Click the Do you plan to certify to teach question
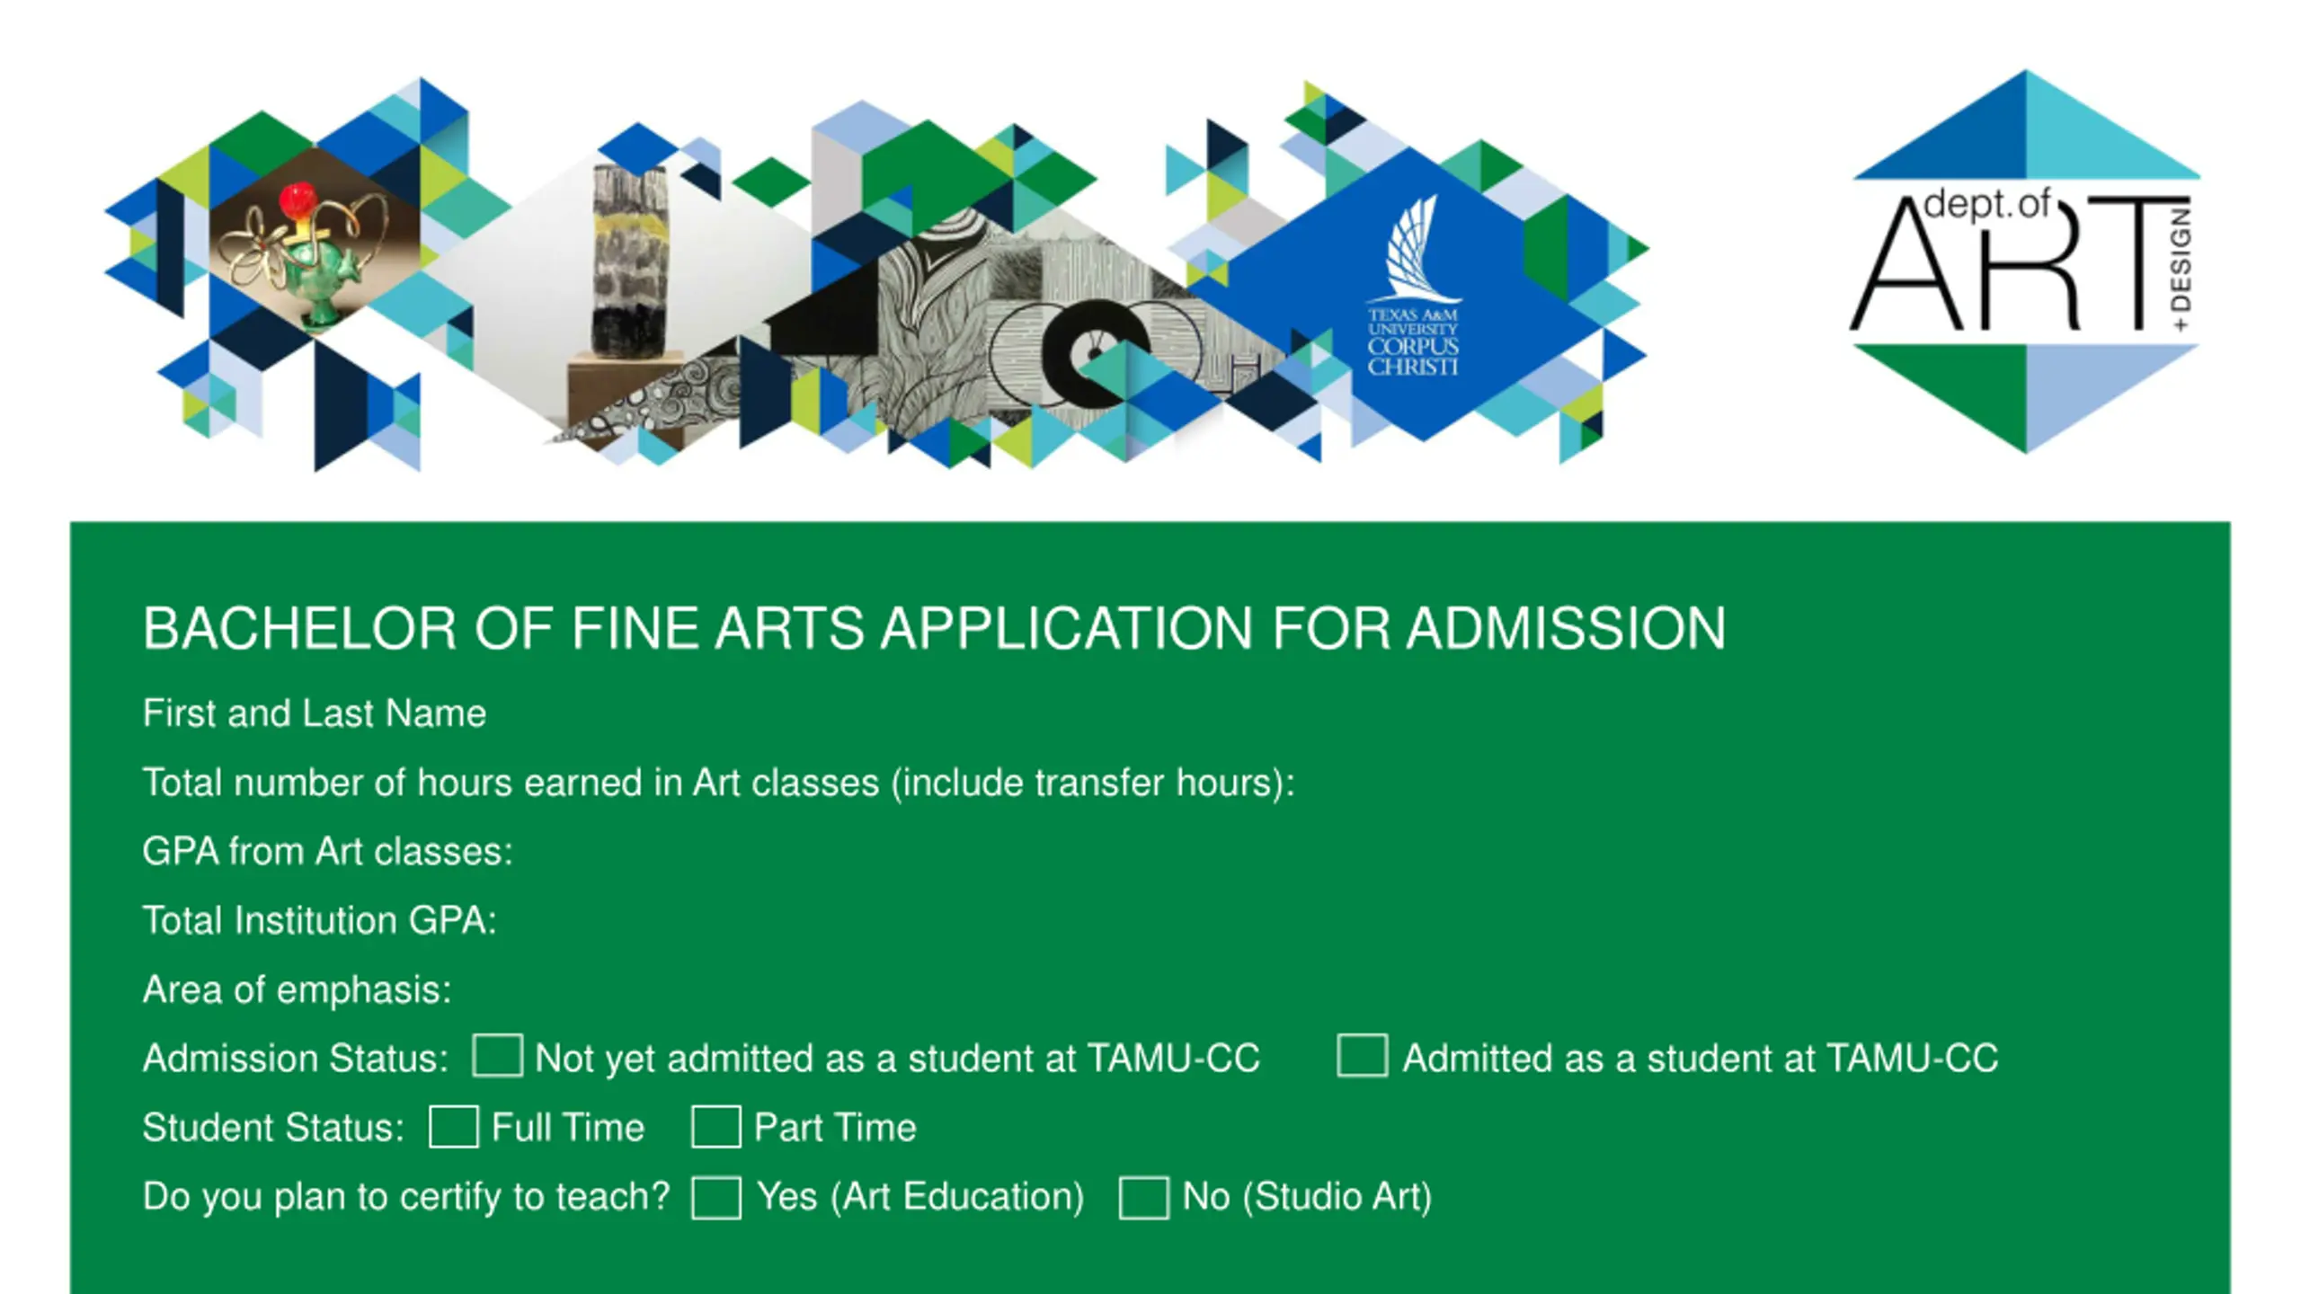This screenshot has height=1294, width=2301. tap(406, 1197)
